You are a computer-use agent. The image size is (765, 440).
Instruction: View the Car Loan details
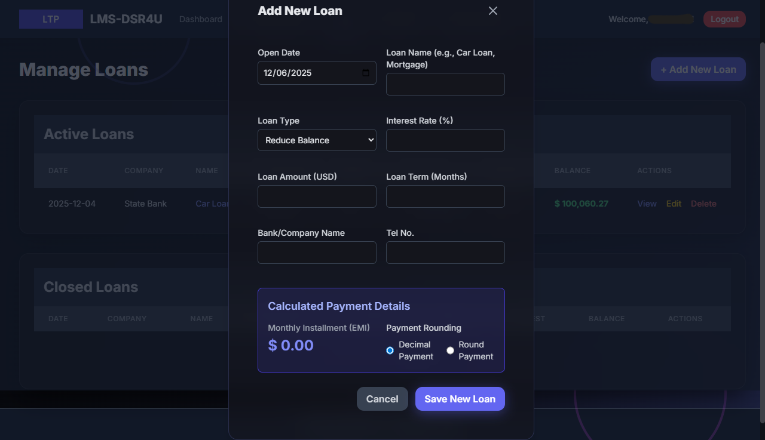pos(647,204)
